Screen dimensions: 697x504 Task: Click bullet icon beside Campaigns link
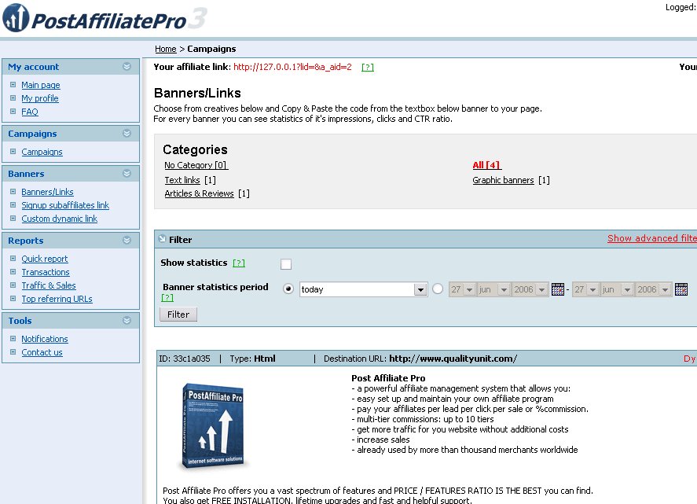(x=13, y=151)
